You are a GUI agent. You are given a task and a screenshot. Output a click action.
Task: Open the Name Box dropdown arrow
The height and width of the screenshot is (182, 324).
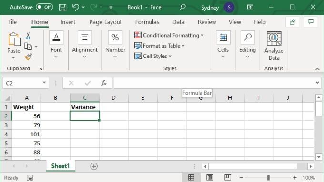pyautogui.click(x=44, y=83)
